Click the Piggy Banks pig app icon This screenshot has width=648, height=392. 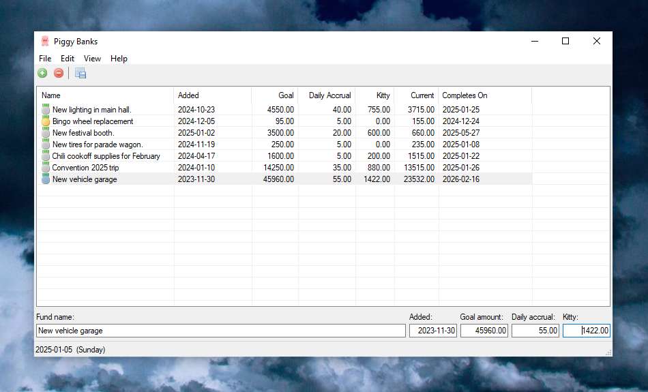pos(44,41)
